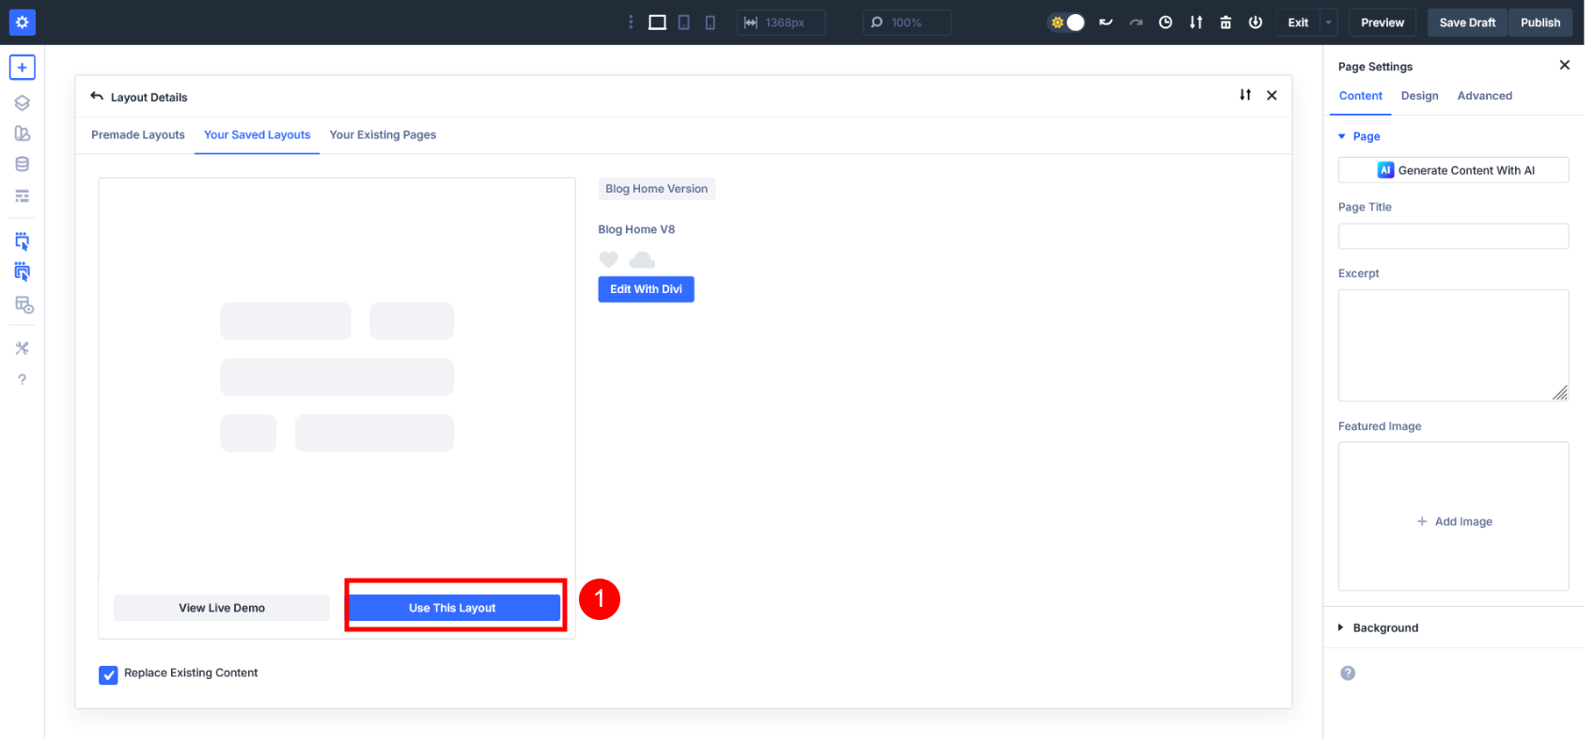
Task: Switch to Content tab in Page Settings
Action: pyautogui.click(x=1360, y=96)
